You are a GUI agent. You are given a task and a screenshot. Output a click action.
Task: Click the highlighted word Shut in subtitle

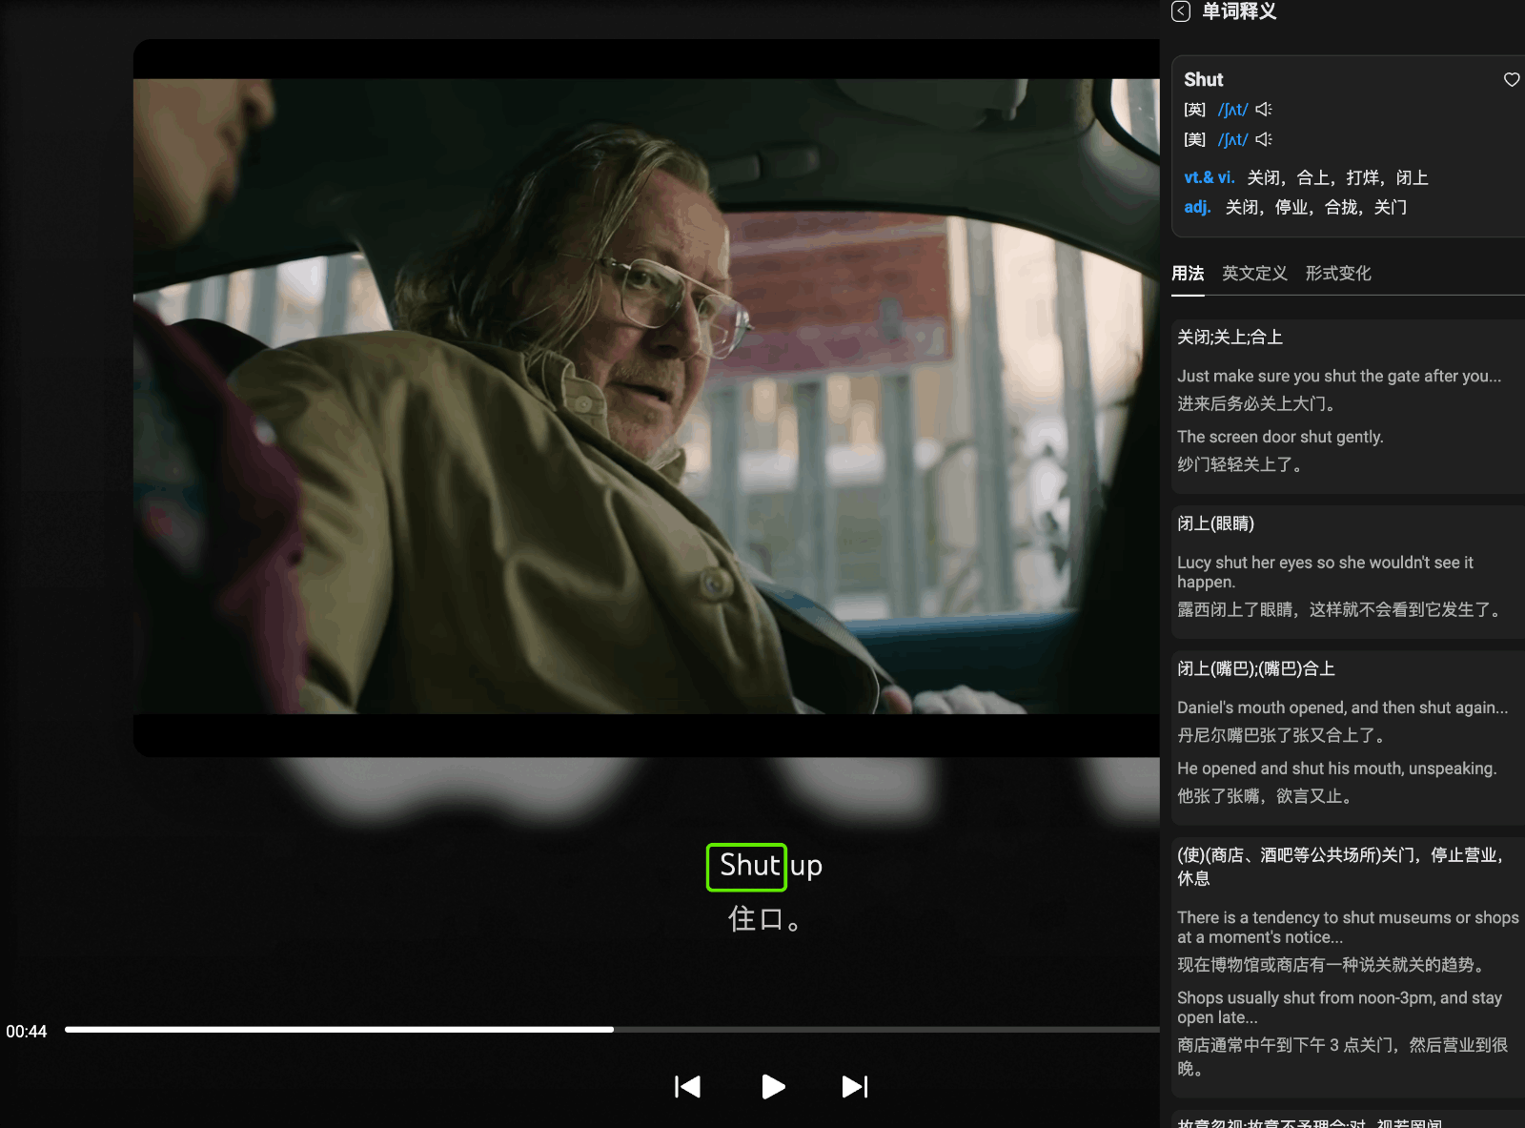coord(747,867)
